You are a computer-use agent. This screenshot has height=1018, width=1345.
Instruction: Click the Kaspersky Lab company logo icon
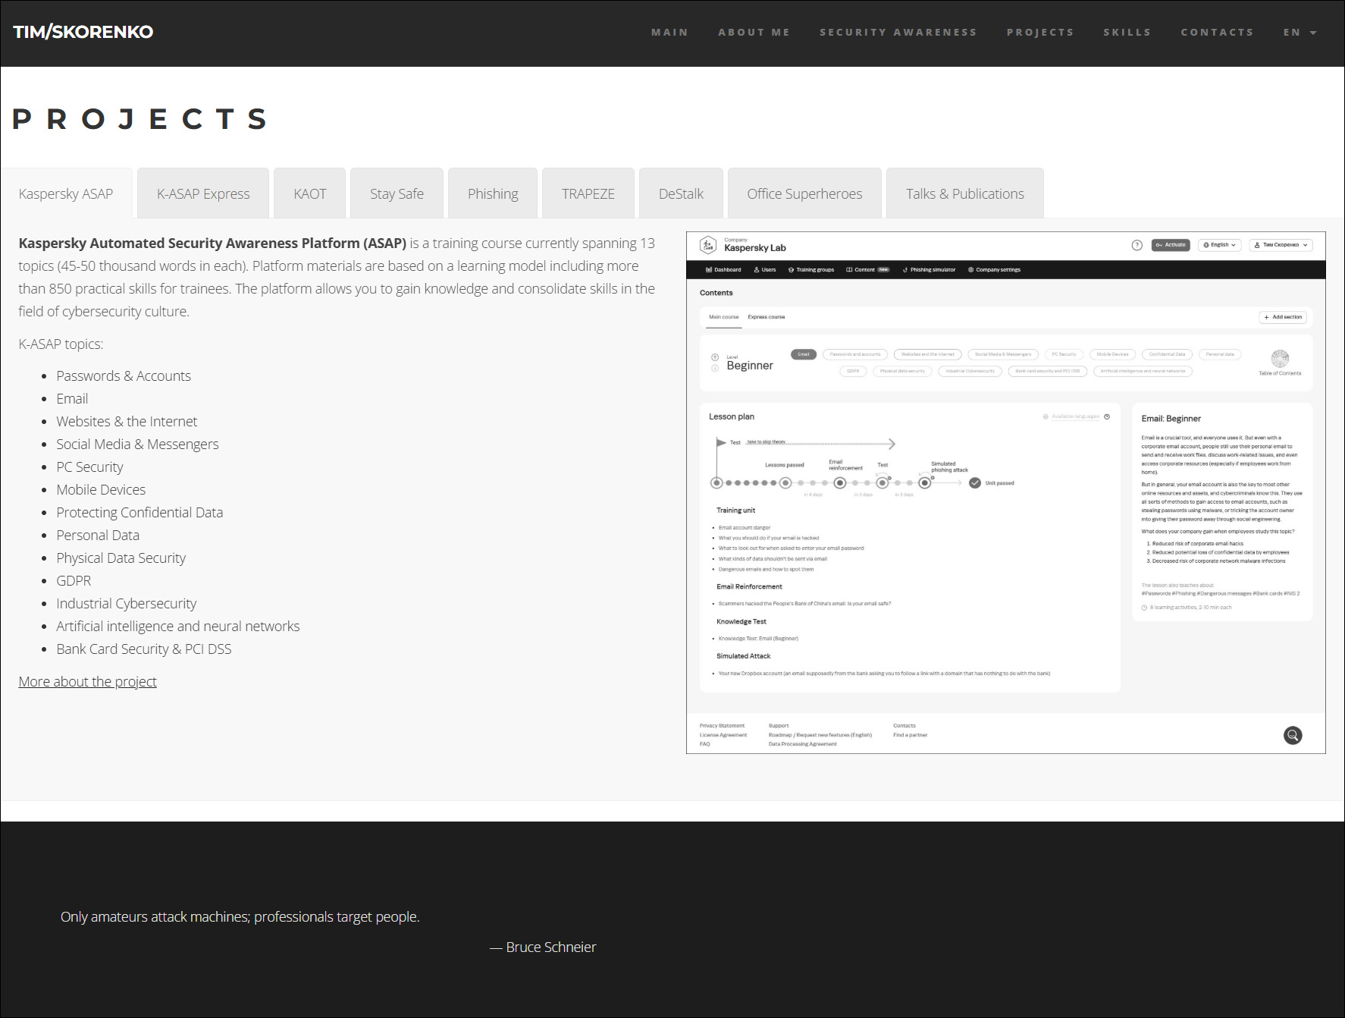pyautogui.click(x=708, y=245)
